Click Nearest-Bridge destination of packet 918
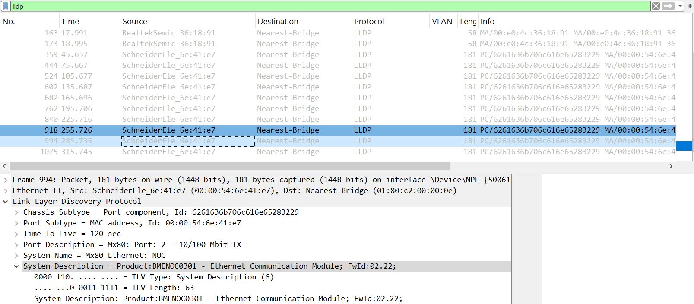 coord(288,130)
